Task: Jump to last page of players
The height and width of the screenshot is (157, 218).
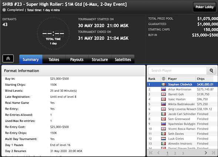Action: (214, 153)
